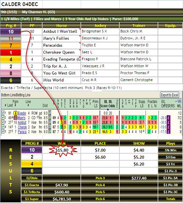The width and height of the screenshot is (183, 203).
Task: Click the $6.20 show payout
Action: (x=139, y=164)
